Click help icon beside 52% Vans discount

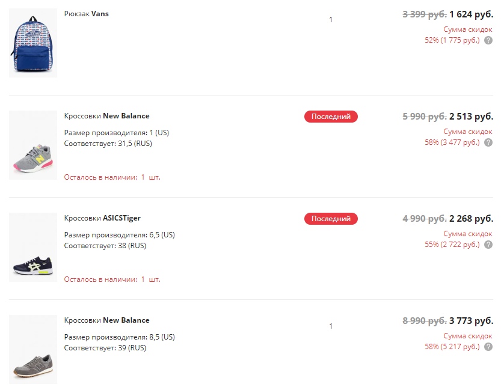[x=488, y=40]
